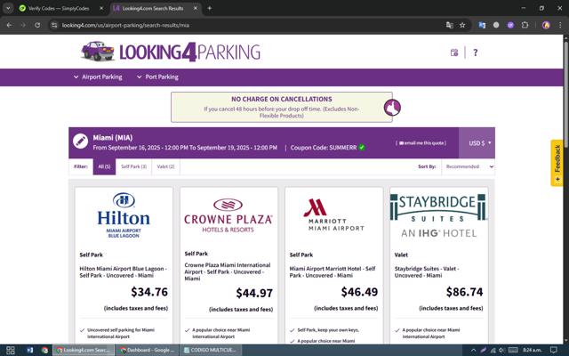Expand the Airport Parking menu
Screen dimensions: 569x356
coord(98,77)
